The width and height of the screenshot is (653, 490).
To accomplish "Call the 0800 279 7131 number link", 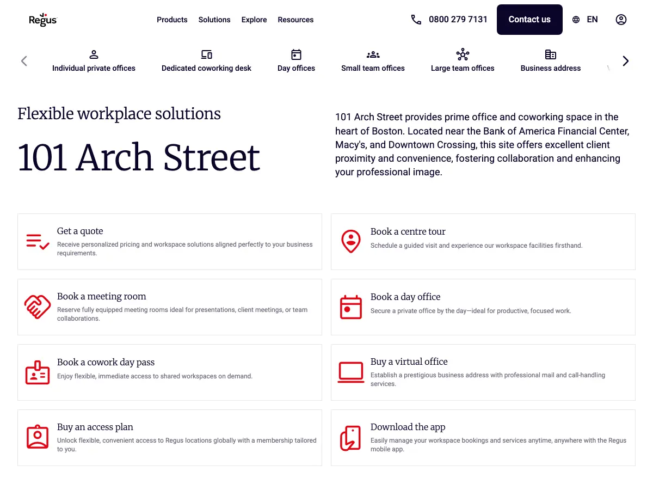I will [x=458, y=20].
